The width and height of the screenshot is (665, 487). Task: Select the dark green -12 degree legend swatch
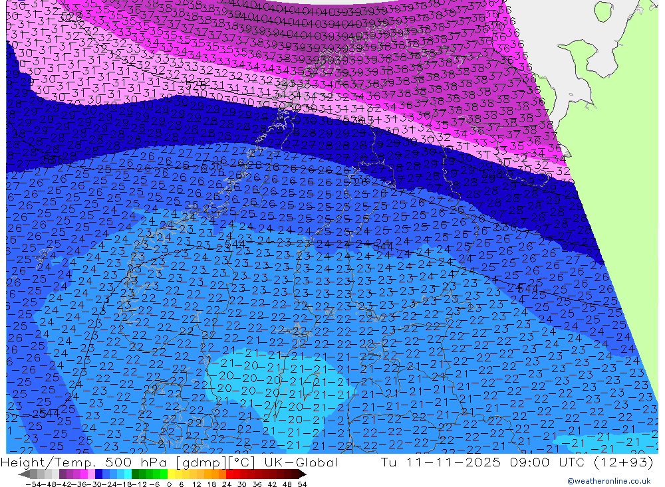point(135,474)
